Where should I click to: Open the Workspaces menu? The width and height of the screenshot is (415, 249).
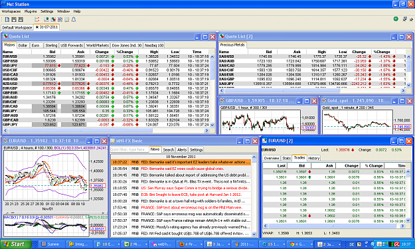pos(11,11)
